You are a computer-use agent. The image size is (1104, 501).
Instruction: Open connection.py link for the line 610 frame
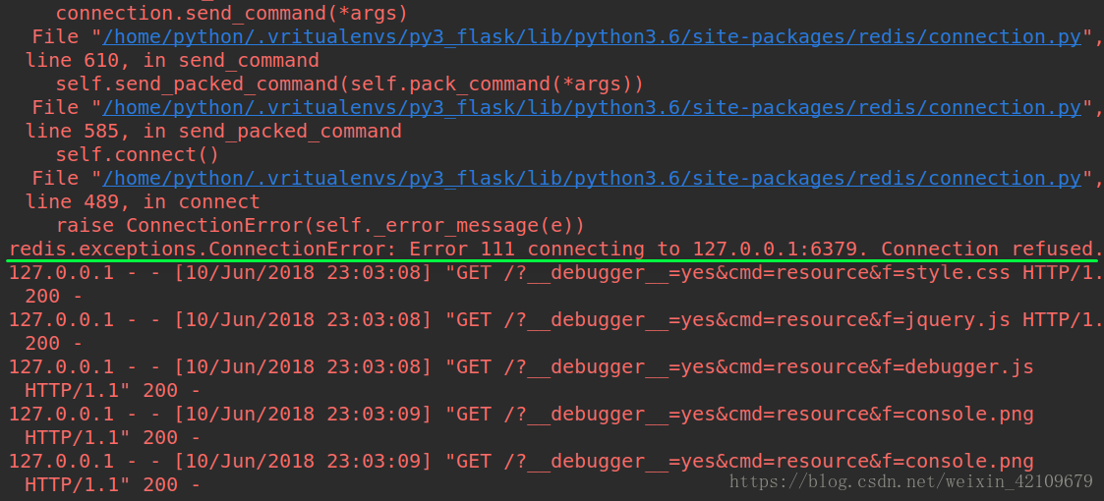(592, 37)
